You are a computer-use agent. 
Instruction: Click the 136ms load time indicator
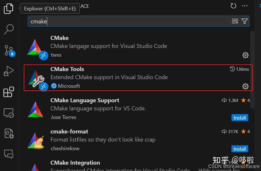coord(239,69)
